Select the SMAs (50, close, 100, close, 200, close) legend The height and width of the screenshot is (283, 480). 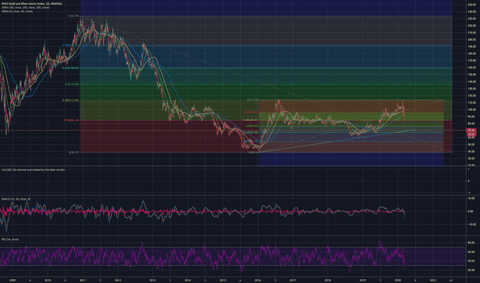pos(25,7)
